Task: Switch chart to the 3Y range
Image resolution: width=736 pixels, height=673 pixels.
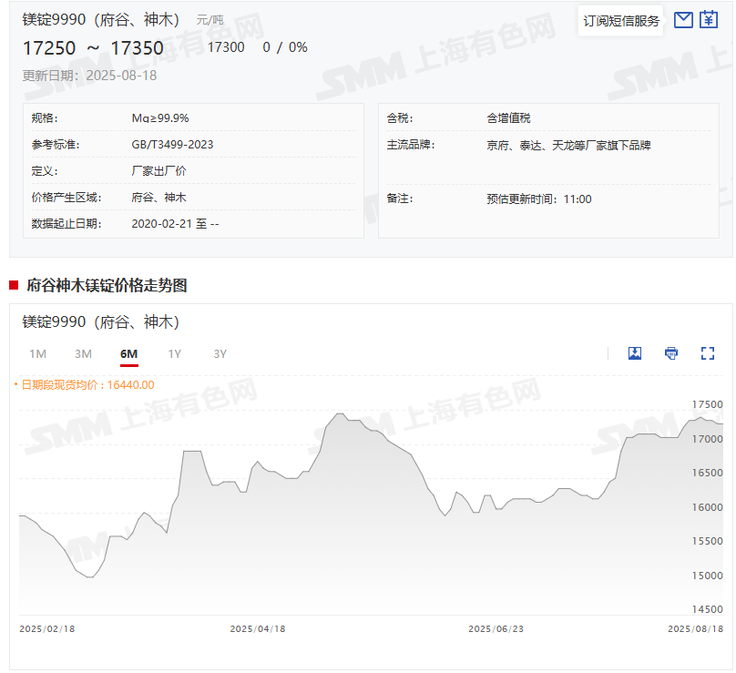Action: [x=220, y=353]
